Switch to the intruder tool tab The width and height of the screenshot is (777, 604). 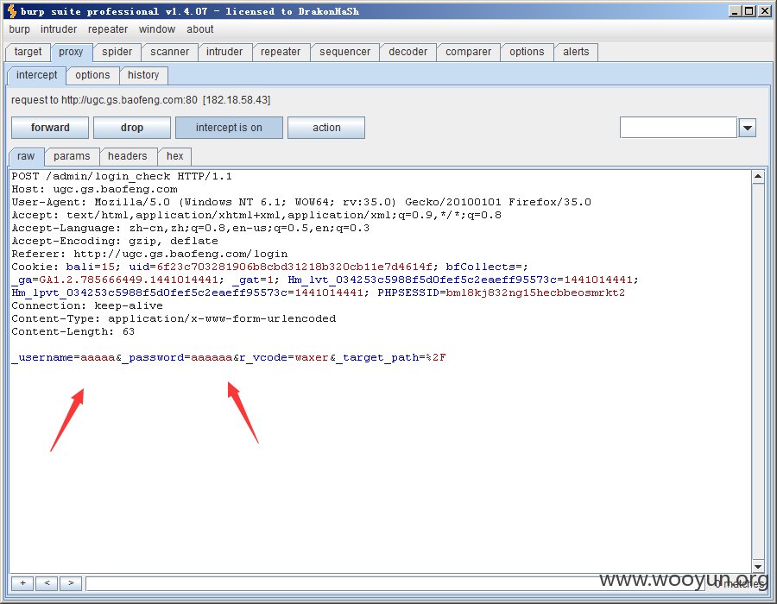(x=224, y=52)
